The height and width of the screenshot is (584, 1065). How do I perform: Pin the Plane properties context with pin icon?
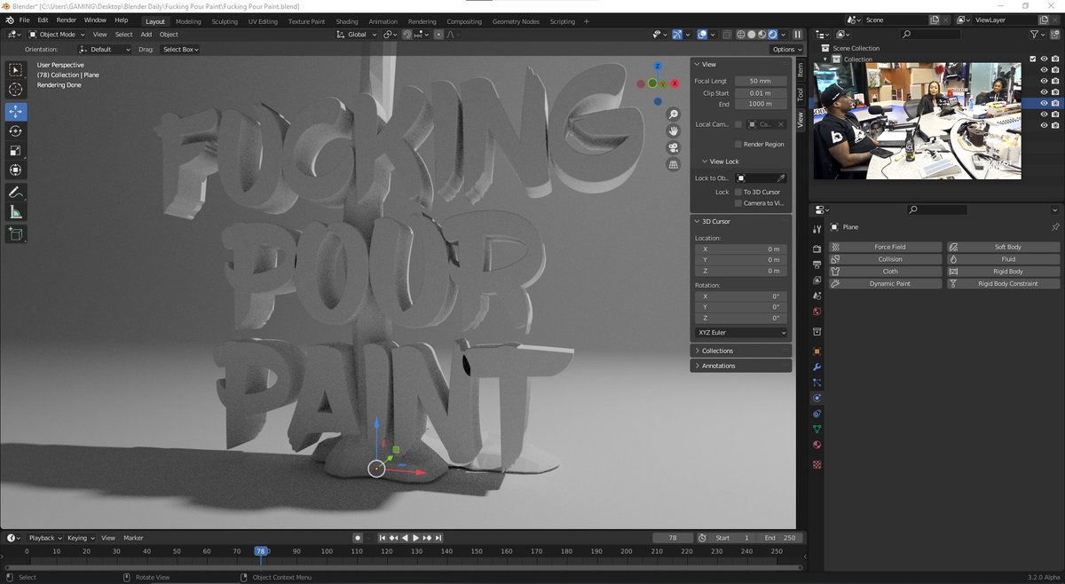click(1055, 227)
